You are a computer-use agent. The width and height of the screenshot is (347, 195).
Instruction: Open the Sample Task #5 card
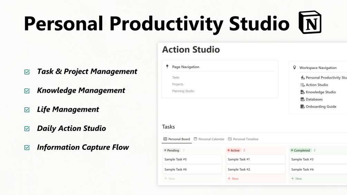[x=192, y=159]
